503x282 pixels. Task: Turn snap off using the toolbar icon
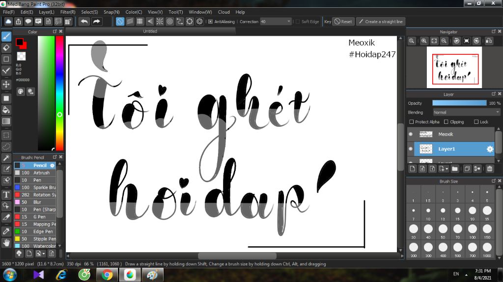[x=120, y=22]
